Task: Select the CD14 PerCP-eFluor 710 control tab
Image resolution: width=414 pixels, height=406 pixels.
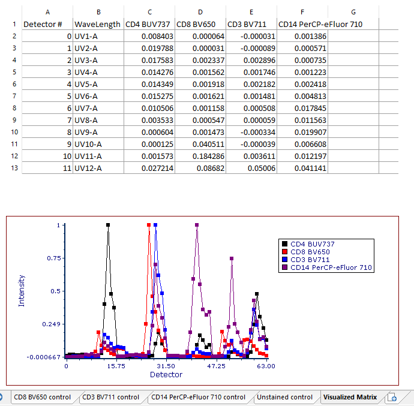Action: [x=198, y=397]
